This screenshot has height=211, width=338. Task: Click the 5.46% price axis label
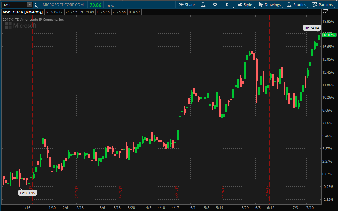click(x=327, y=136)
